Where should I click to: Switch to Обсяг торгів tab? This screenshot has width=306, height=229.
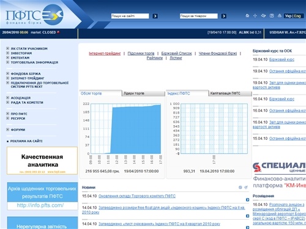pyautogui.click(x=100, y=93)
